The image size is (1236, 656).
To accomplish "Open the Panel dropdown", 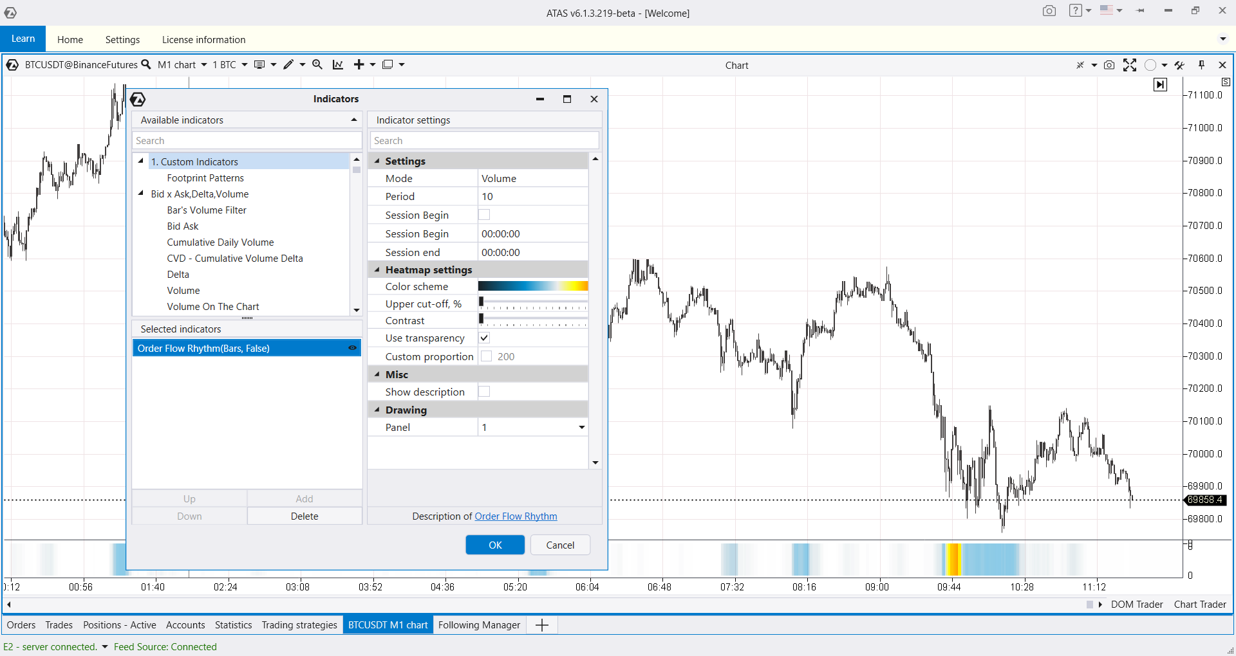I will tap(581, 427).
